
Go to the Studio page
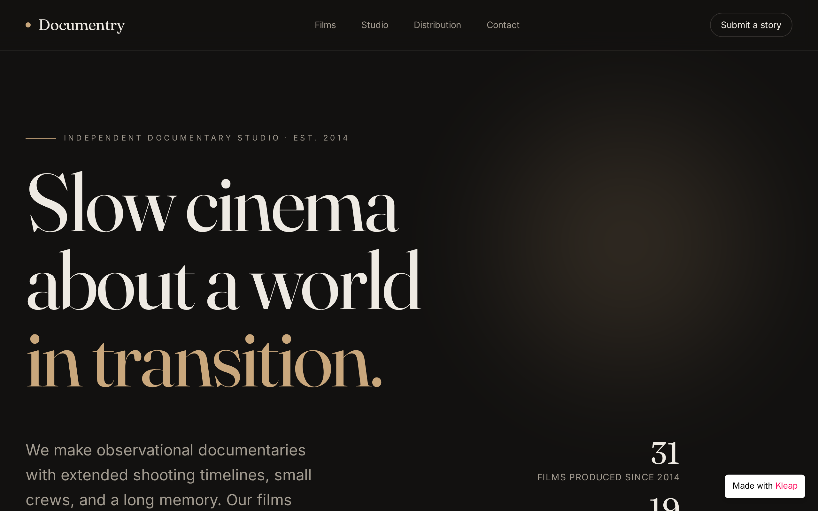(x=374, y=25)
